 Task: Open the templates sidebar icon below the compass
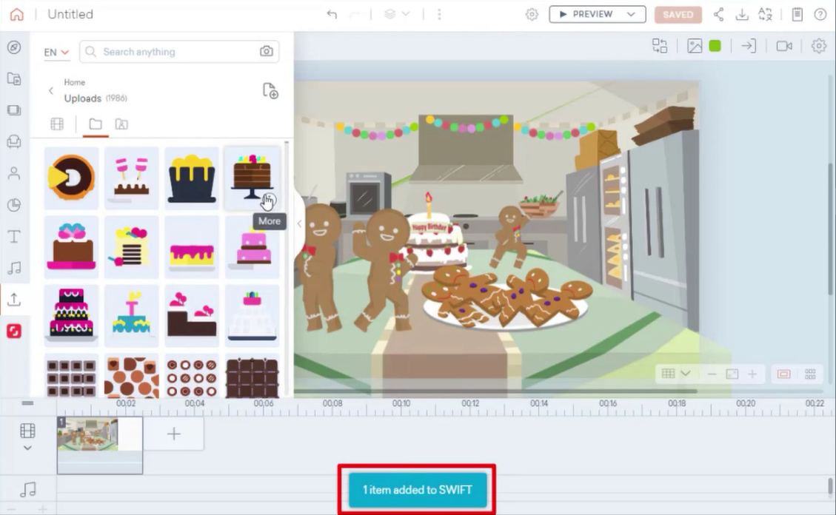pyautogui.click(x=14, y=79)
